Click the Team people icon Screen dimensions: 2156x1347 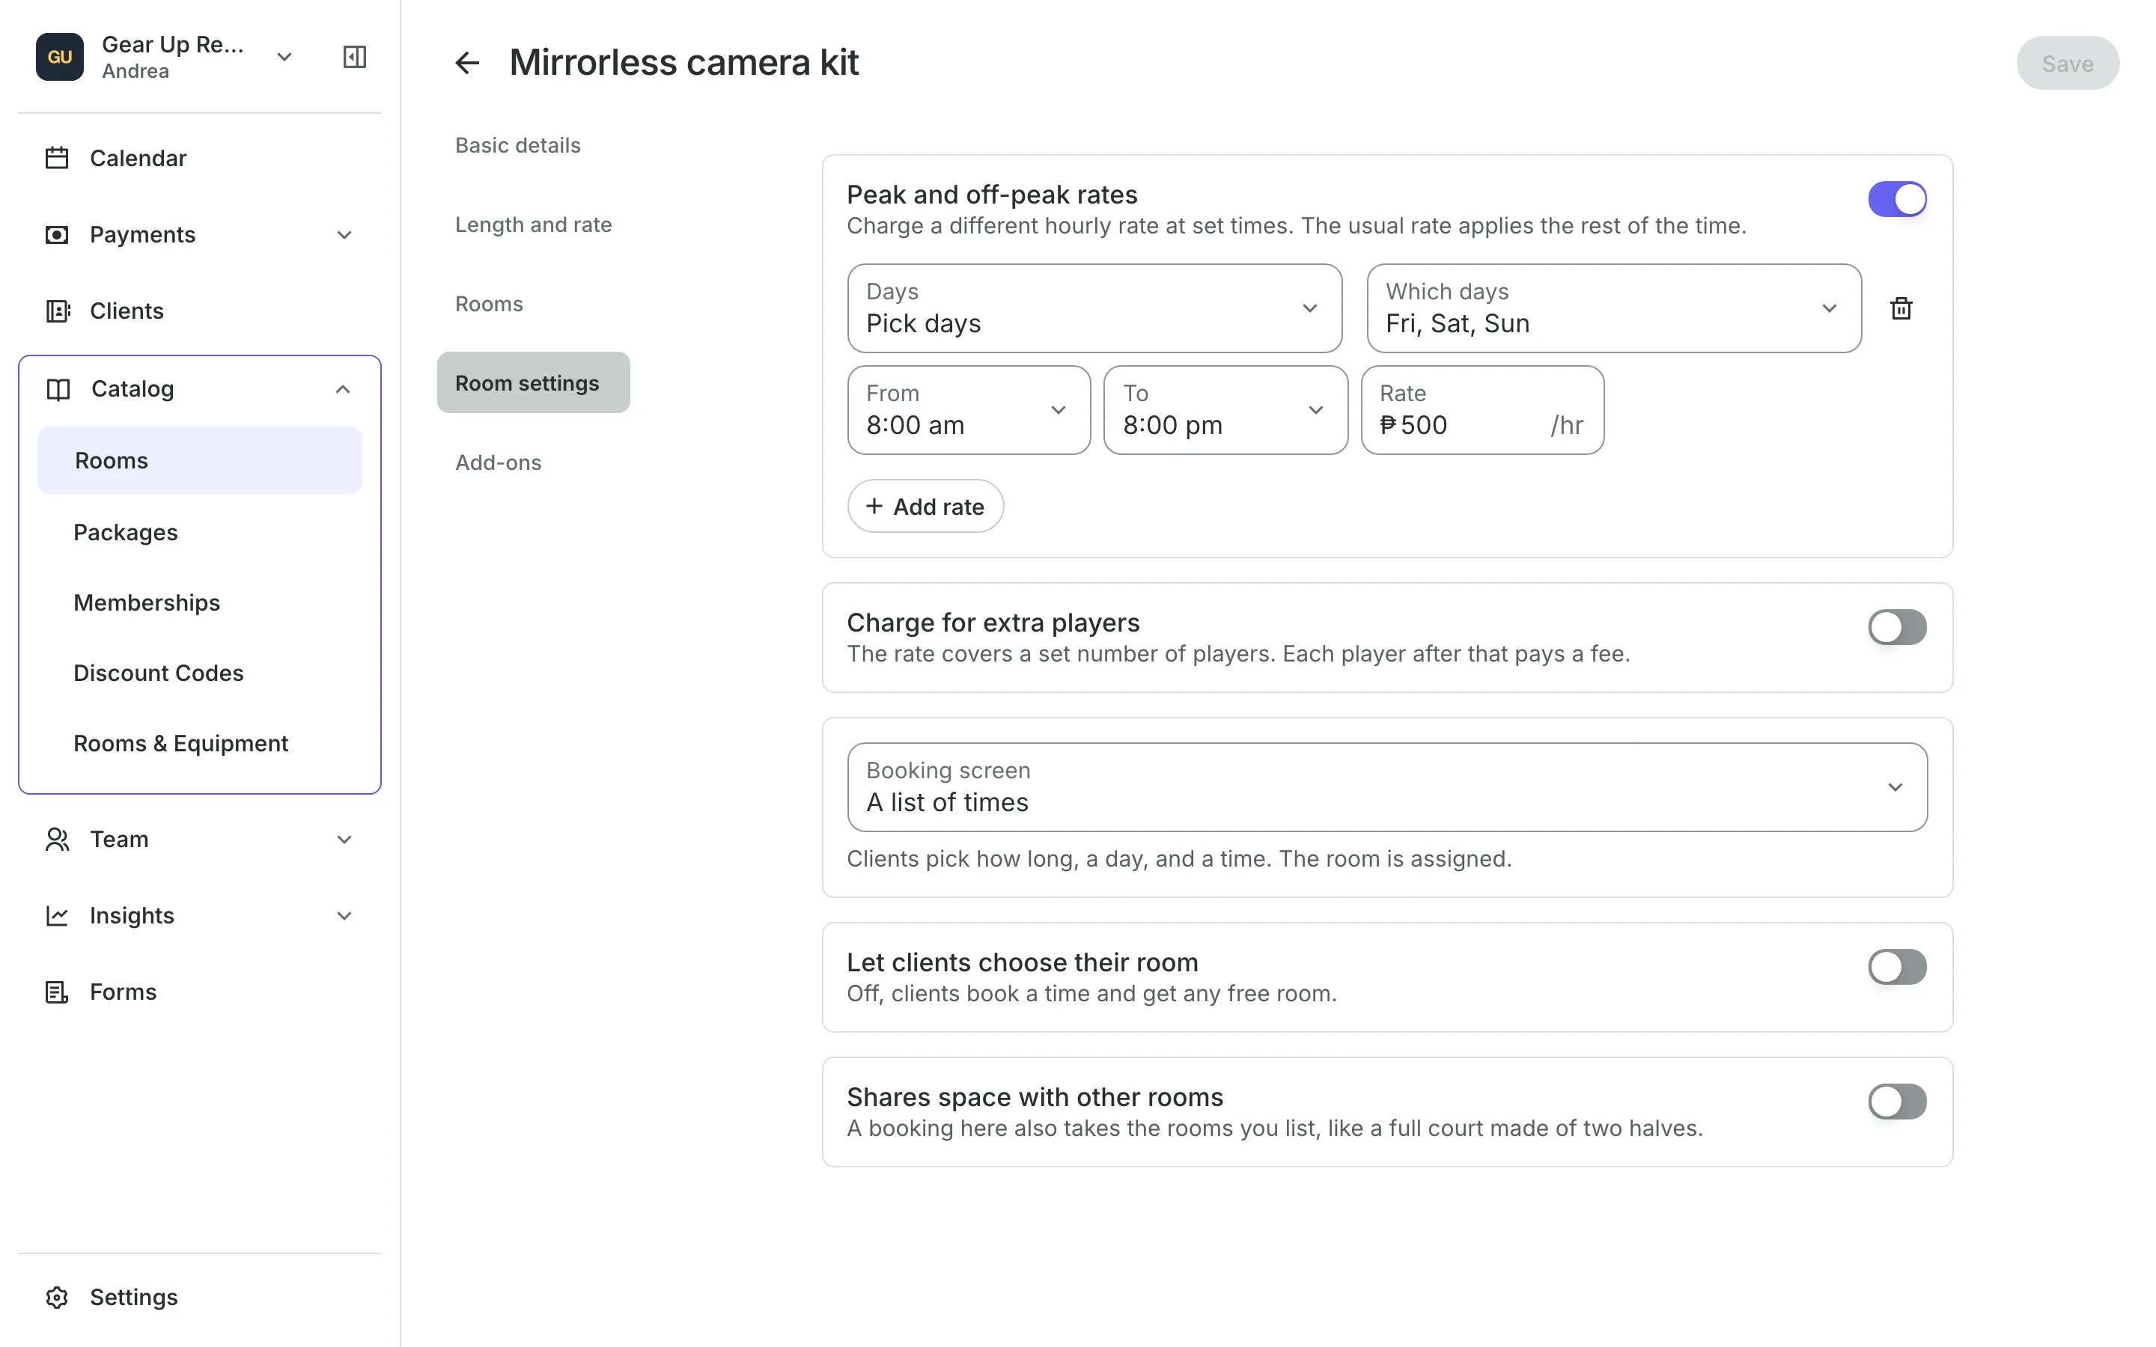[57, 839]
